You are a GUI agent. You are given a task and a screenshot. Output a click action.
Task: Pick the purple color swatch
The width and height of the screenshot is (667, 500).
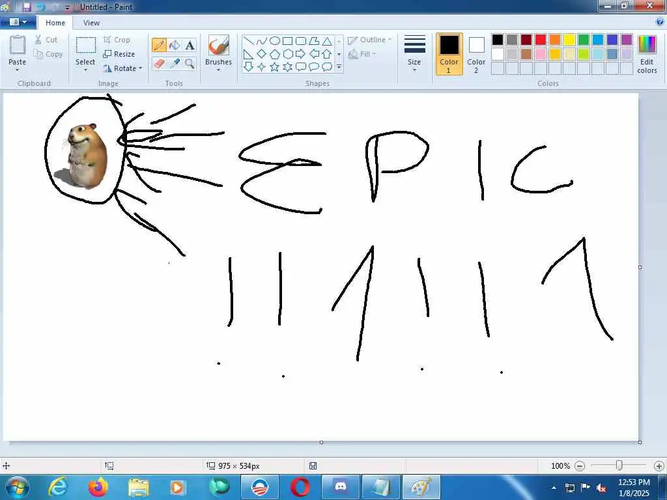tap(627, 40)
